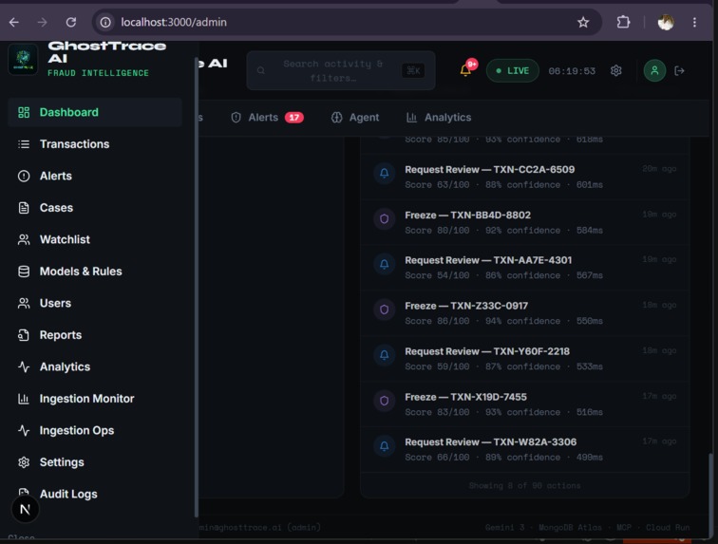This screenshot has height=544, width=718.
Task: Click shield icon for TXN-BB4D-8802
Action: [x=385, y=218]
